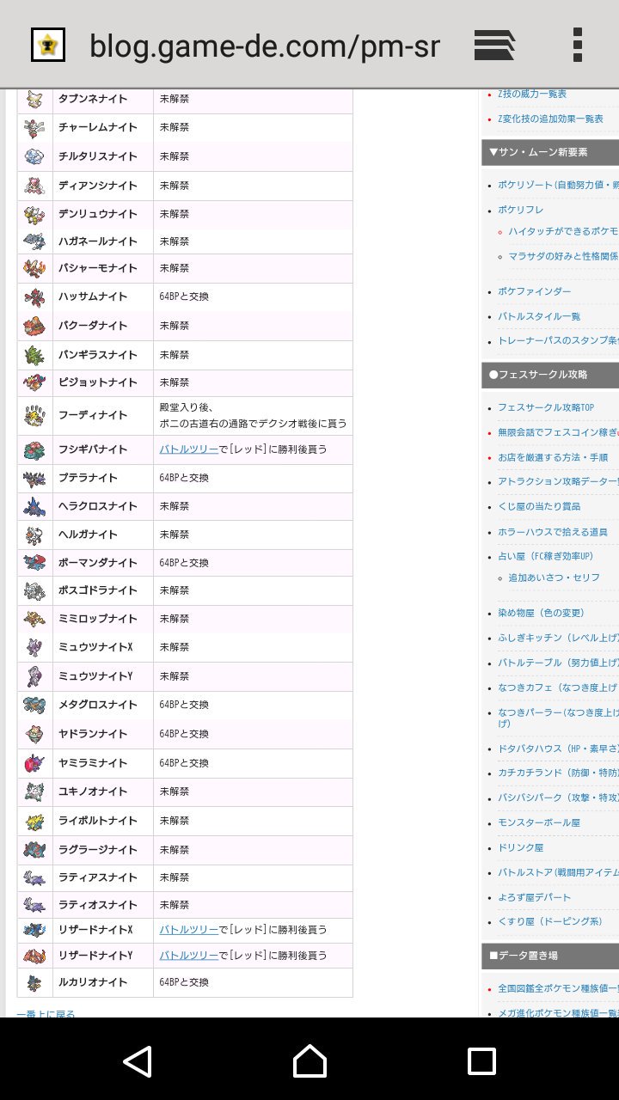Screen dimensions: 619x1100
Task: Tap the sprite icon beside フーディナイト
Action: 34,415
